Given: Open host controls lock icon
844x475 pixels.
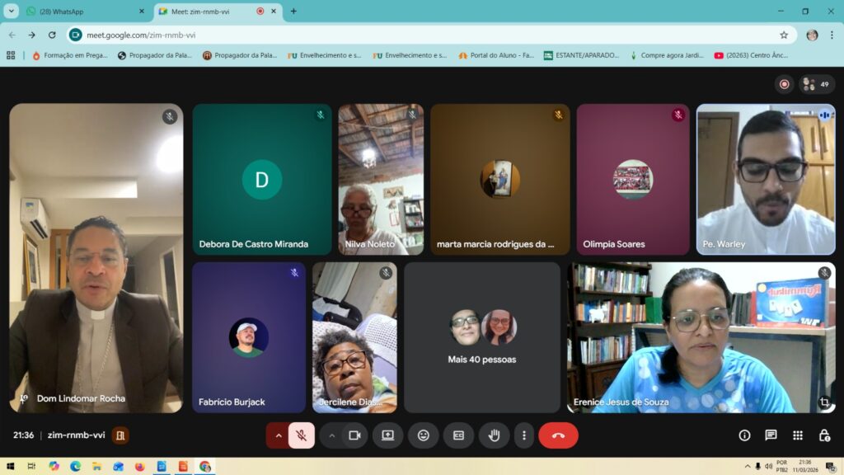Looking at the screenshot, I should [823, 435].
